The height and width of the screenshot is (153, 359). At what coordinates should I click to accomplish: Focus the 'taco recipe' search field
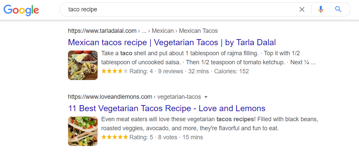(x=182, y=9)
